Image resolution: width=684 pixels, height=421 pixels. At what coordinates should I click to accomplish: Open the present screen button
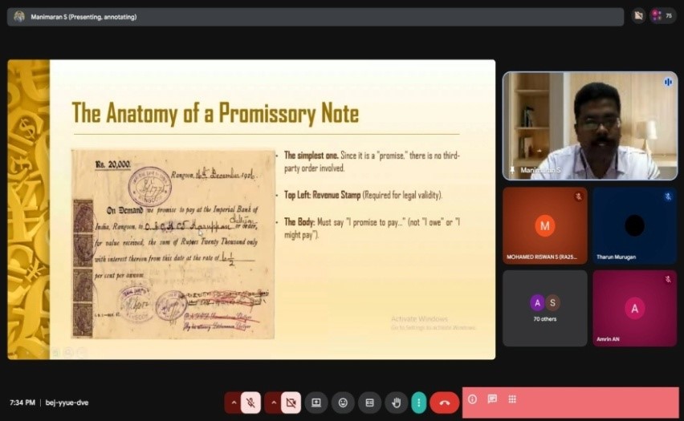pyautogui.click(x=316, y=403)
